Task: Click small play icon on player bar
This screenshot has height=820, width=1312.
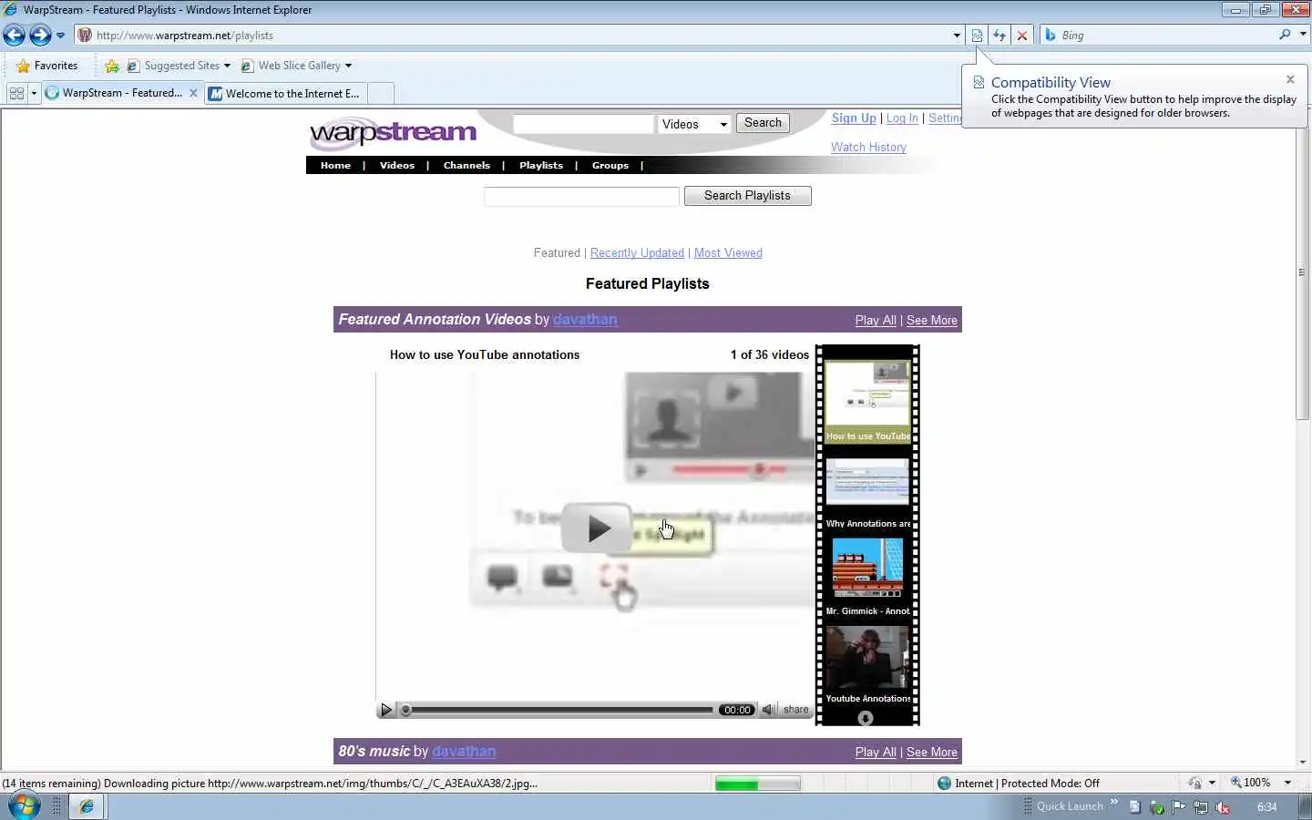Action: click(x=385, y=710)
